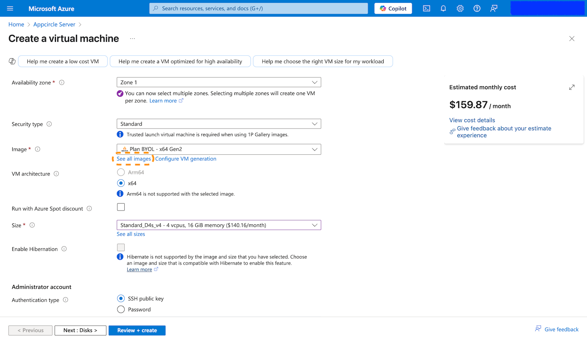This screenshot has width=587, height=346.
Task: Open portal settings gear
Action: [460, 9]
